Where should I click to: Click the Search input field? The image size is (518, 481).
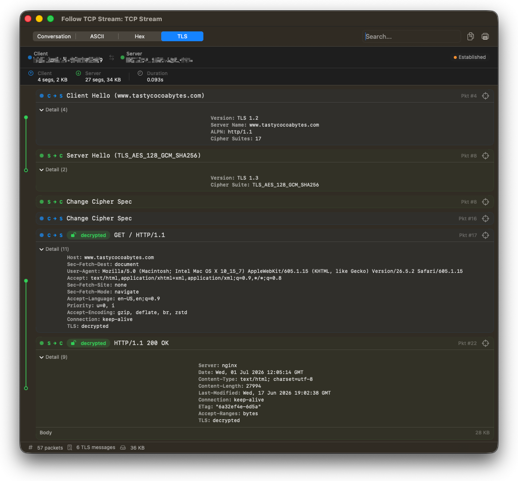tap(411, 36)
